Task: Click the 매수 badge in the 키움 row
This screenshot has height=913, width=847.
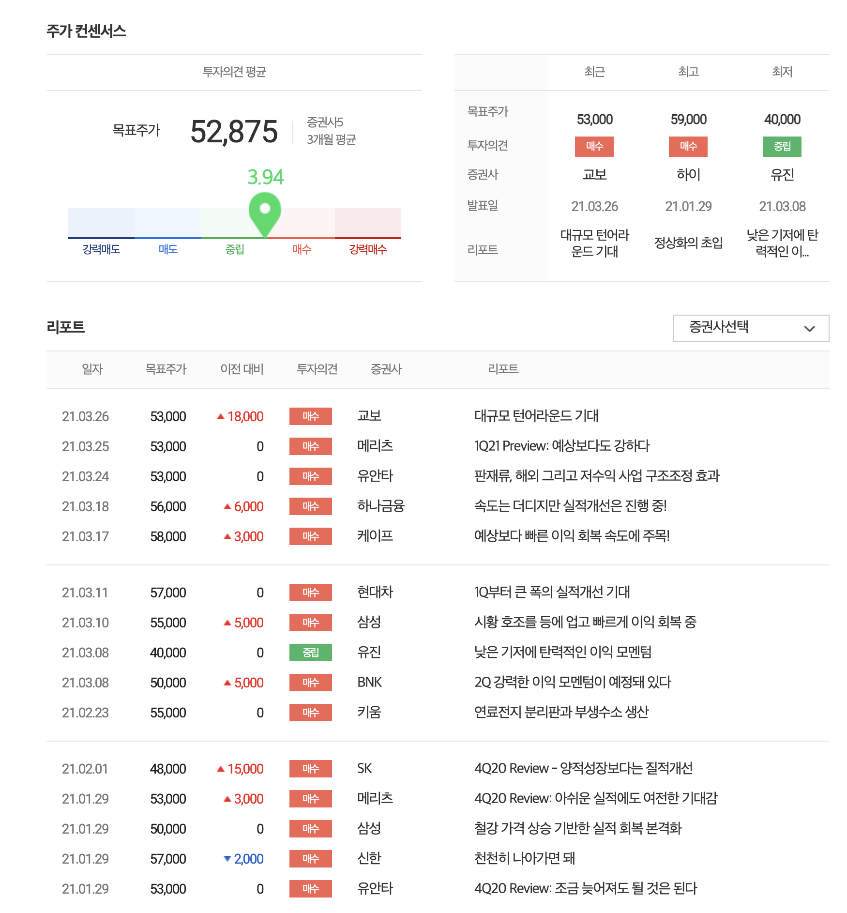Action: [x=311, y=713]
